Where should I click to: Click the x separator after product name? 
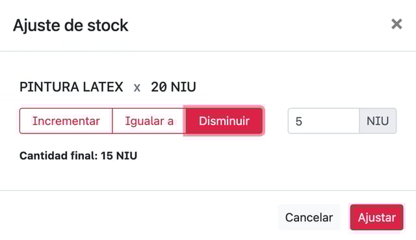point(137,87)
